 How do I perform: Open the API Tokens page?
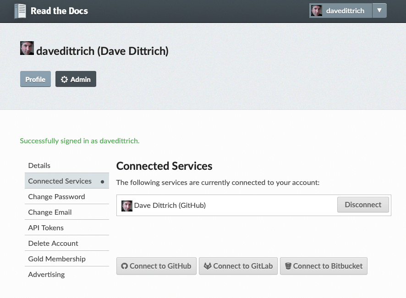coord(46,228)
